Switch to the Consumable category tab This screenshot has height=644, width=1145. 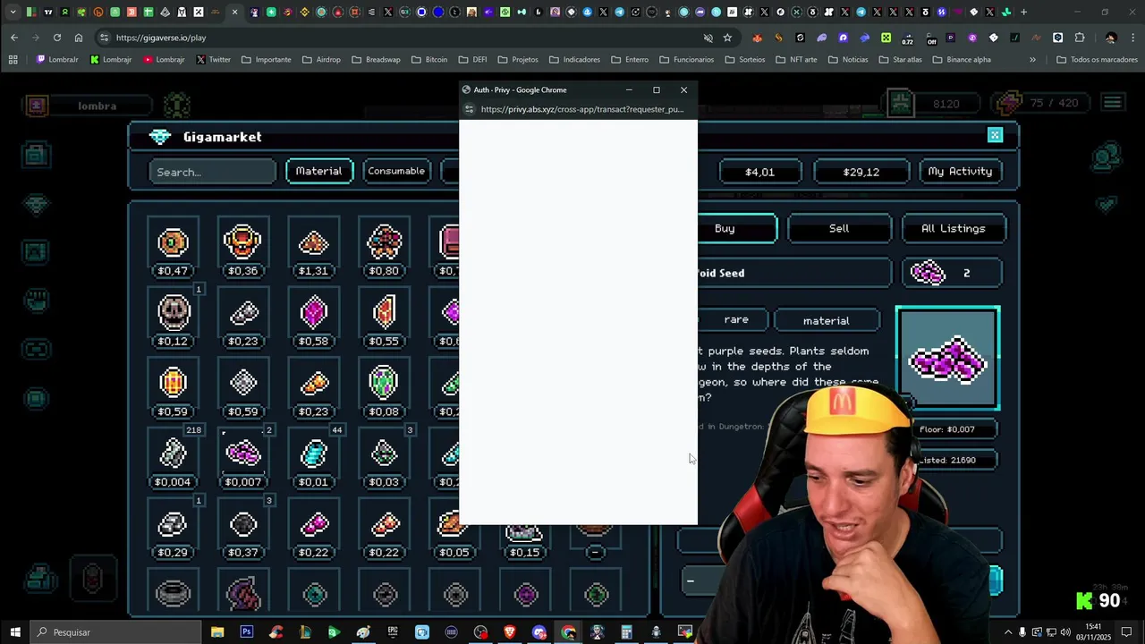(396, 171)
